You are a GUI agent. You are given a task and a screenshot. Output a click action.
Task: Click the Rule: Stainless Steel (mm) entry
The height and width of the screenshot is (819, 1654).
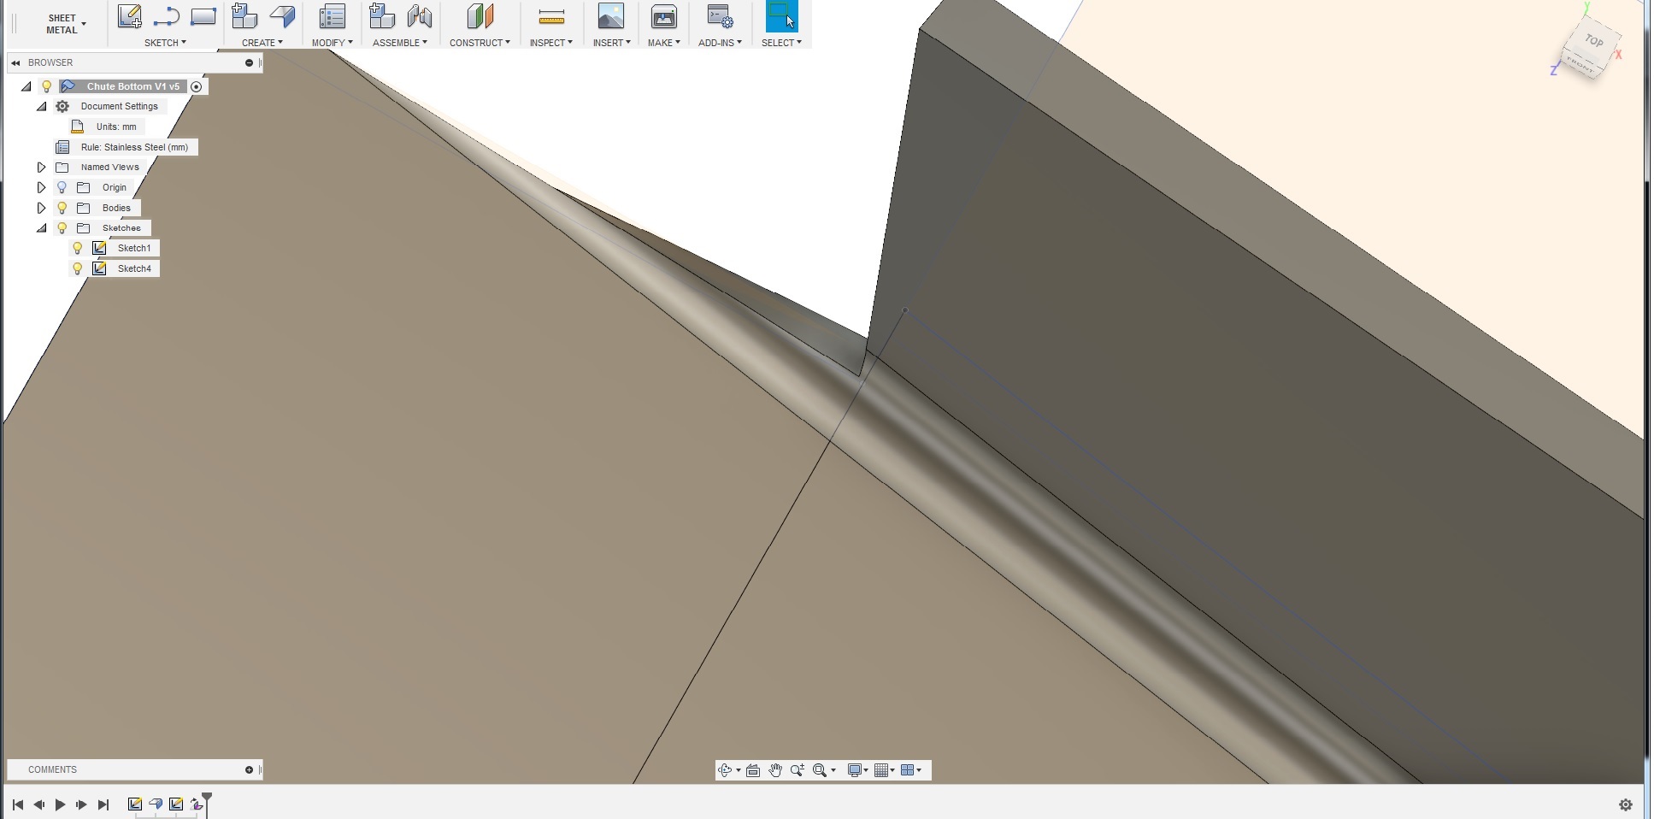(x=134, y=147)
